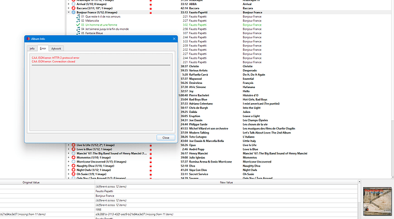The width and height of the screenshot is (394, 219).
Task: Expand the Oh Susie album
Action: coord(69,174)
